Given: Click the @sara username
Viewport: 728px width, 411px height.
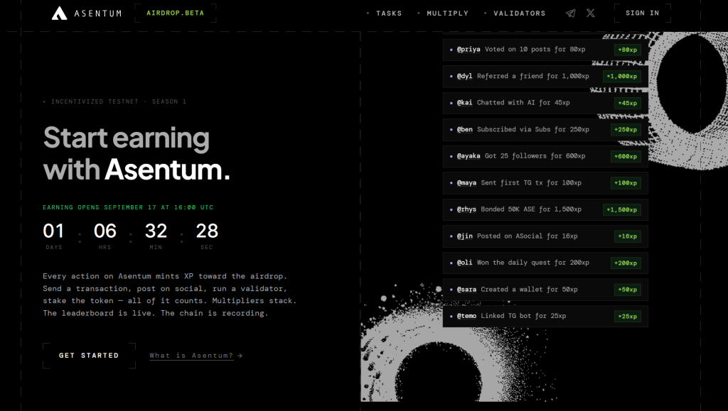Looking at the screenshot, I should point(466,290).
